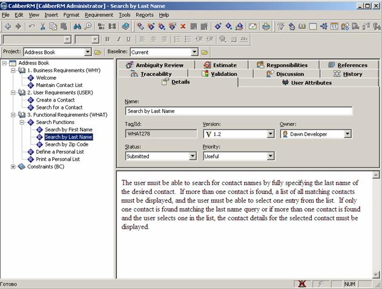This screenshot has width=382, height=289.
Task: Click the red X delete requirement icon
Action: point(183,26)
